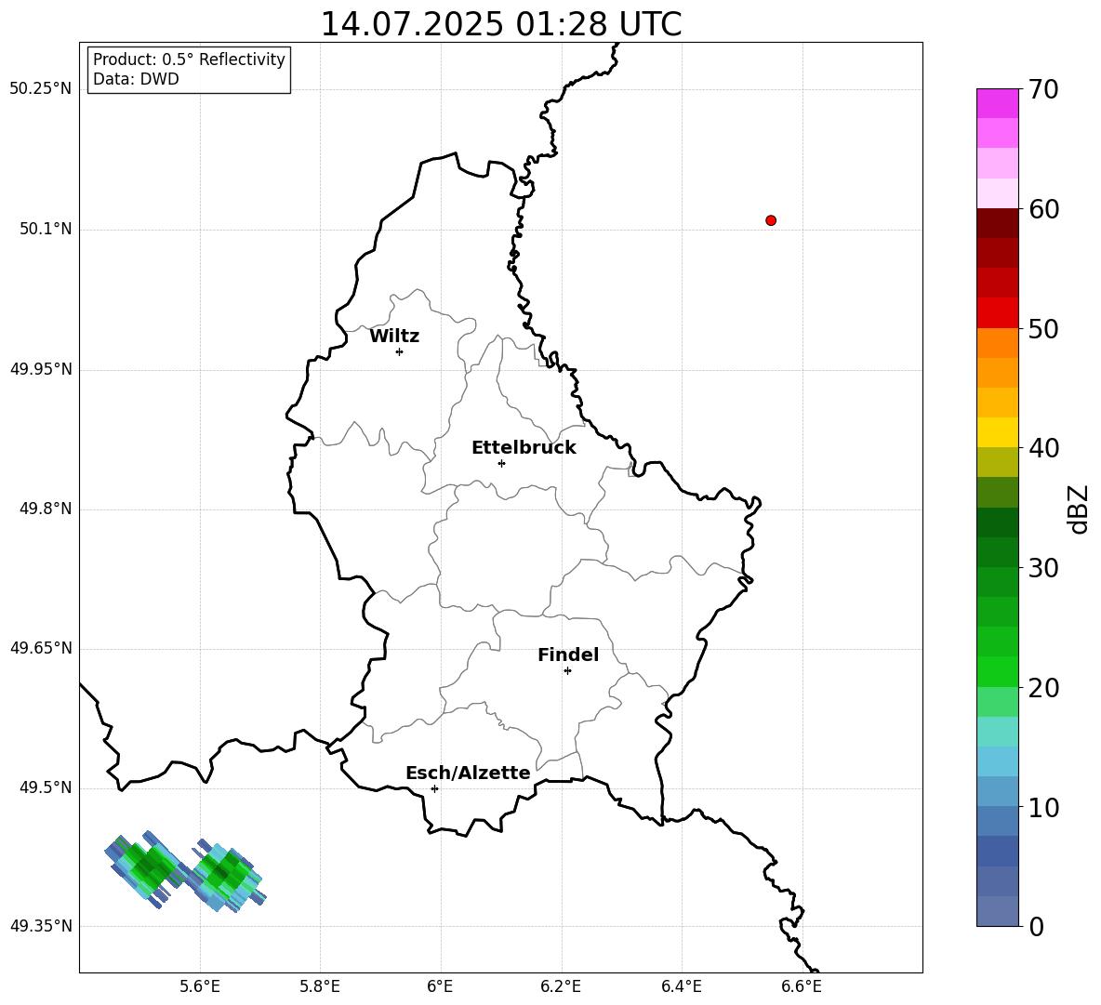This screenshot has width=1101, height=1005.
Task: Click the 30 value on colorbar
Action: pos(1043,568)
